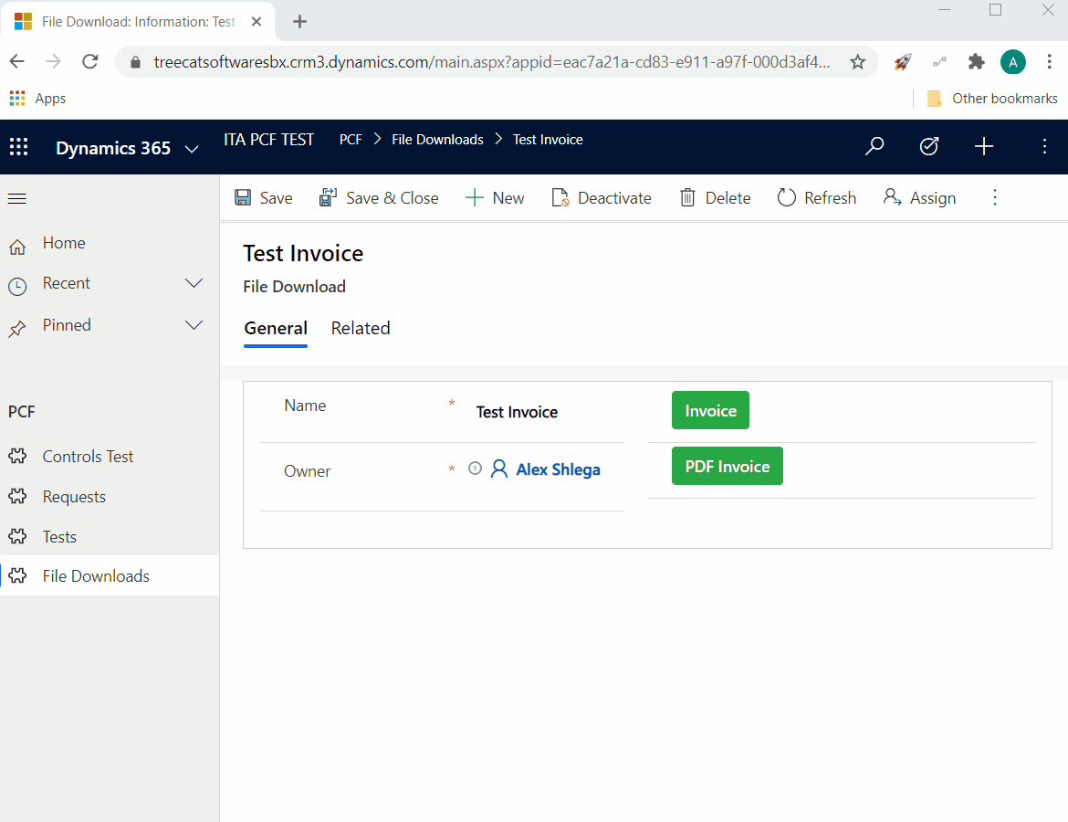
Task: Open the Dynamics 365 app launcher waffle
Action: (x=18, y=147)
